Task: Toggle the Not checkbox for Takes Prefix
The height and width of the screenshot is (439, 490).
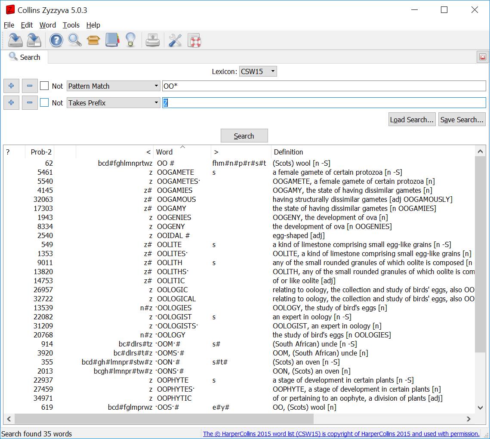Action: pyautogui.click(x=44, y=102)
